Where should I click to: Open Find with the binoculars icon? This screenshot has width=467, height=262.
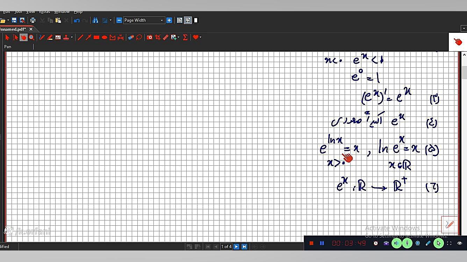95,20
